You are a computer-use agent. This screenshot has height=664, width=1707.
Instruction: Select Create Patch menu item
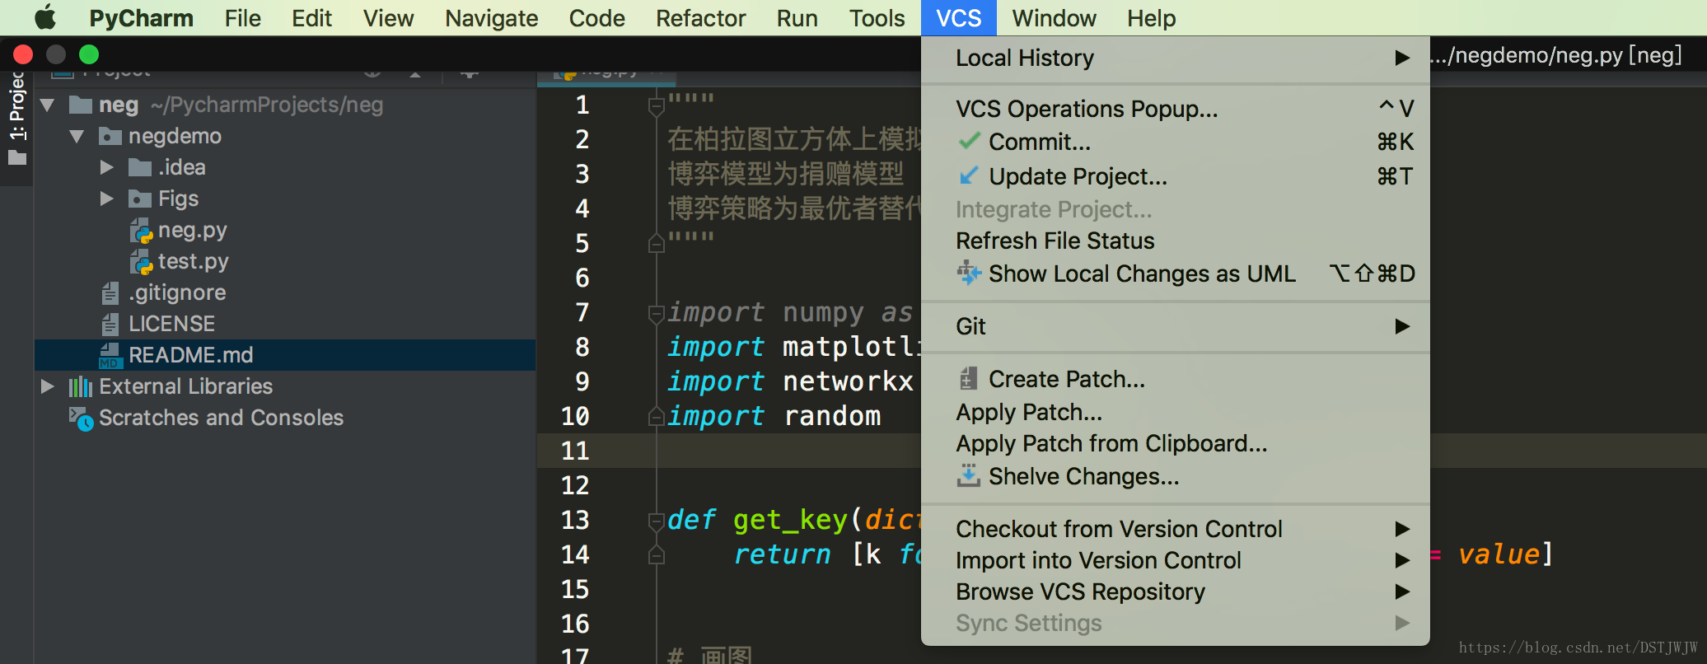(x=1176, y=379)
